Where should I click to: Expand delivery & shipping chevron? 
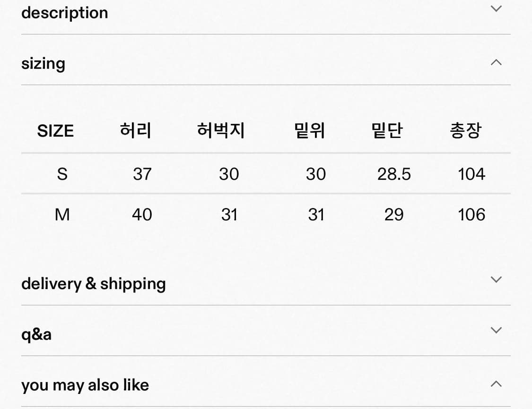coord(496,279)
